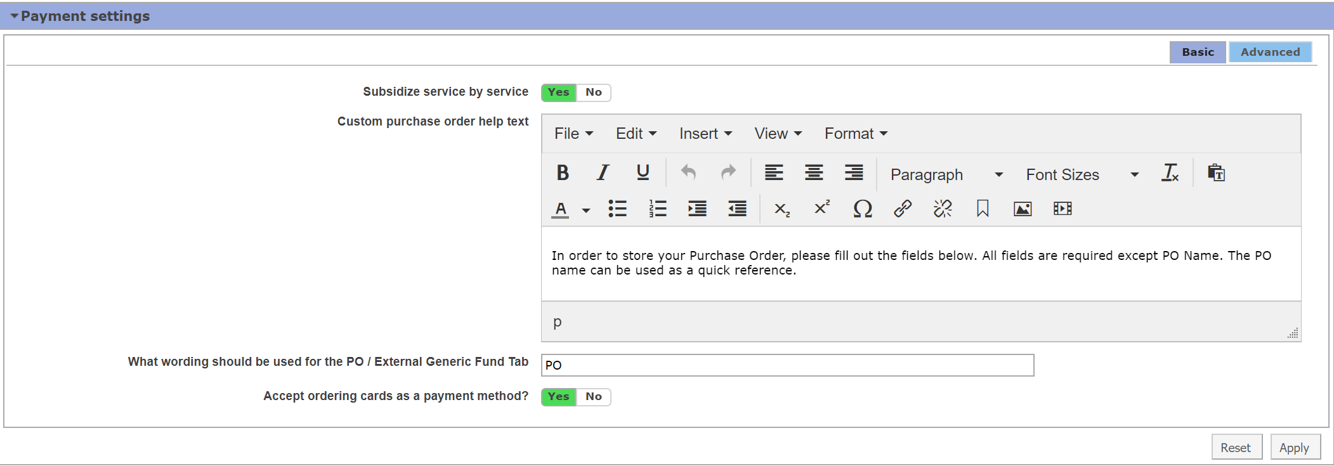This screenshot has width=1334, height=466.
Task: Click the Bold formatting icon
Action: [563, 173]
